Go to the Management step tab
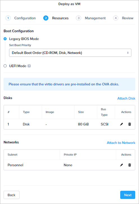Screen dimensions: 139x204 pos(95,18)
